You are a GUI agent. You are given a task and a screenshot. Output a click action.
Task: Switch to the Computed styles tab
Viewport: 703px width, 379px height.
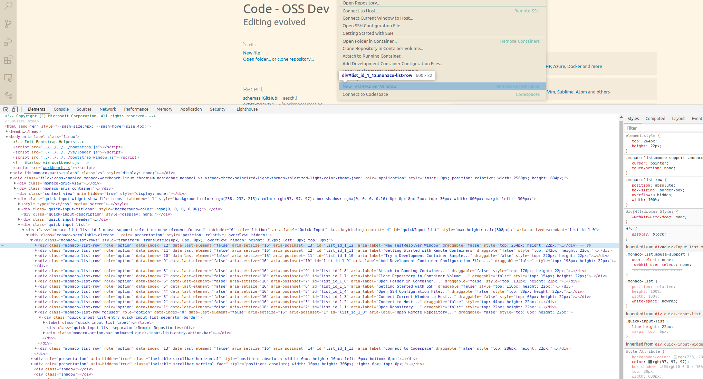[655, 118]
